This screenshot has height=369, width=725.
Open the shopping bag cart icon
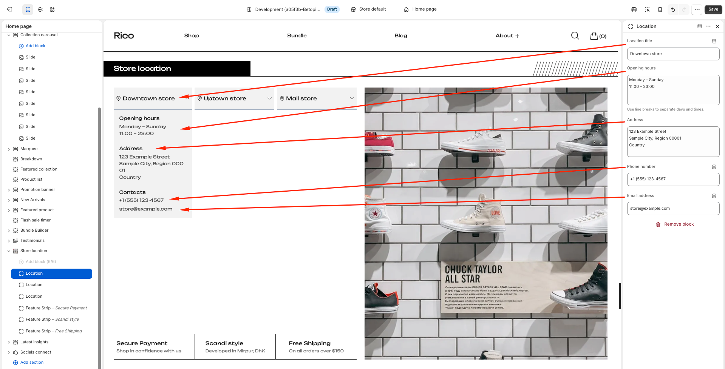click(598, 36)
